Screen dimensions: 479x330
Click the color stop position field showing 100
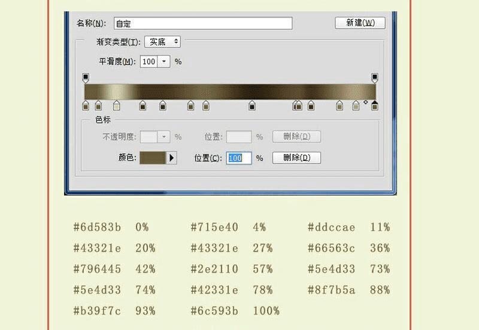[x=239, y=158]
